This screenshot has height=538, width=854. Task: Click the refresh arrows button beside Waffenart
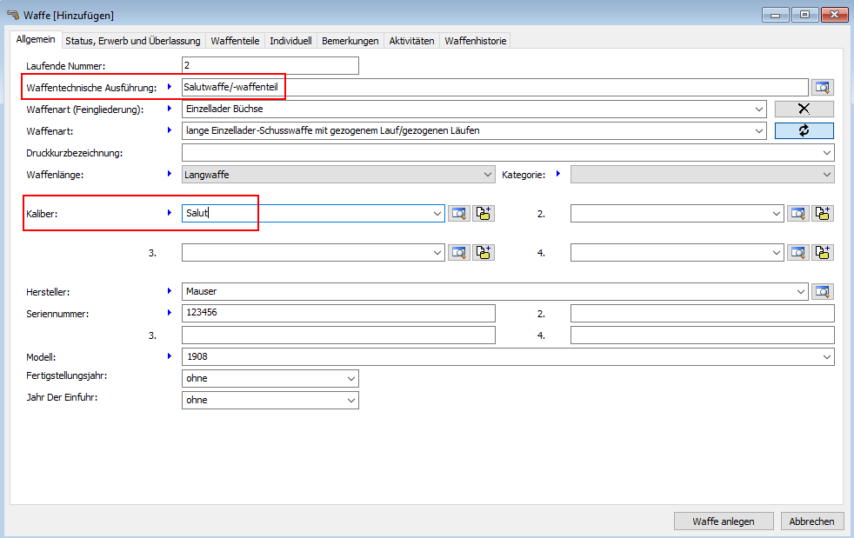(x=804, y=130)
